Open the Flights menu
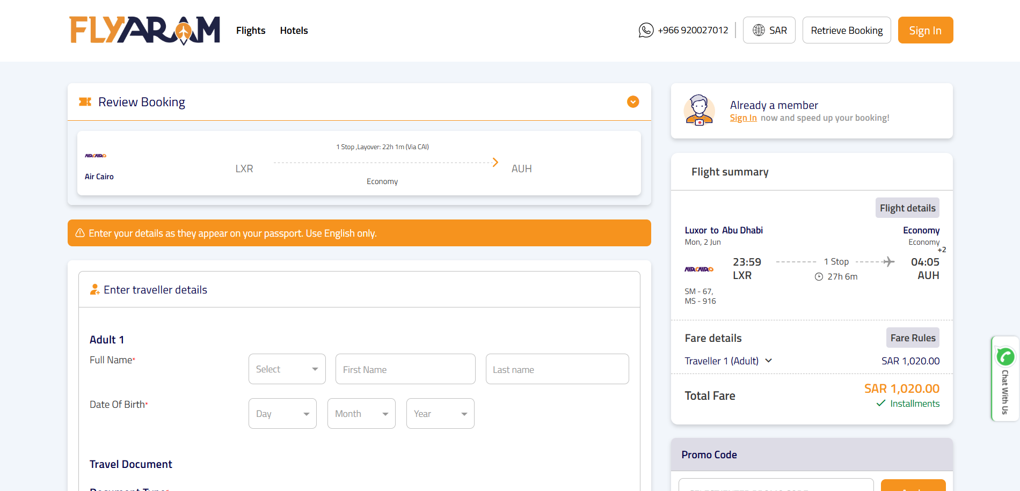 tap(251, 31)
